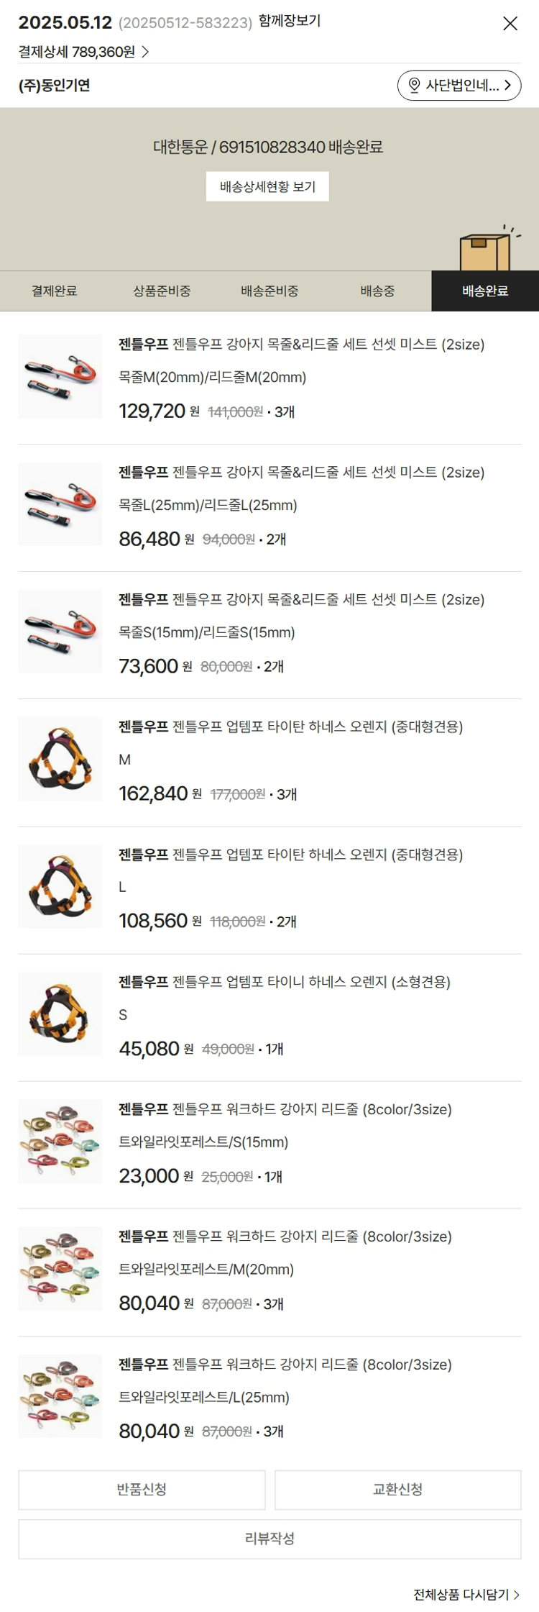The width and height of the screenshot is (539, 1612).
Task: Select the 배송완료 status tab
Action: (x=485, y=291)
